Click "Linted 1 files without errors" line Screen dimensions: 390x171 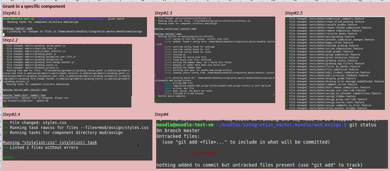40,147
